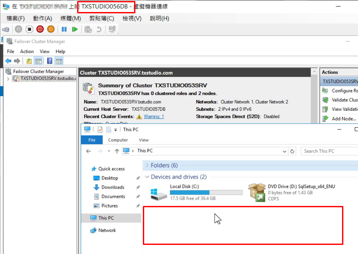This screenshot has height=254, width=358.
Task: Click View Validation Report action
Action: (340, 109)
